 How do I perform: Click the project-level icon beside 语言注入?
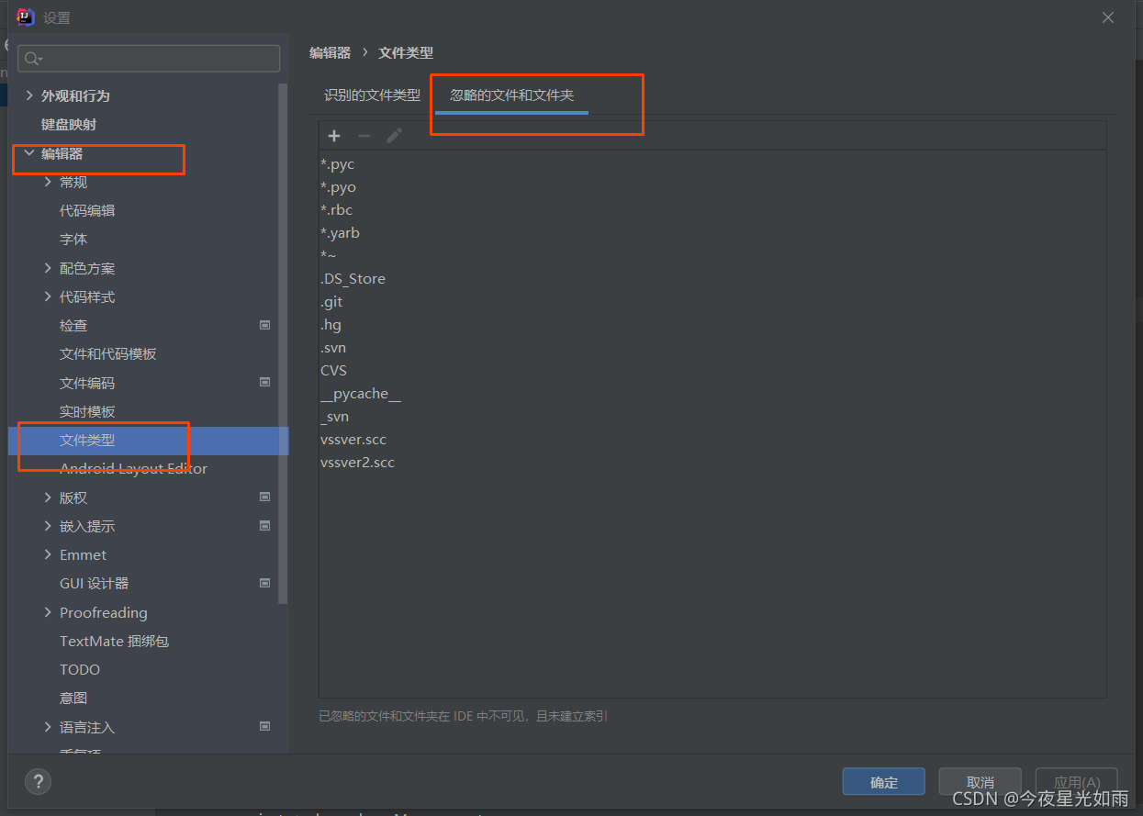264,727
